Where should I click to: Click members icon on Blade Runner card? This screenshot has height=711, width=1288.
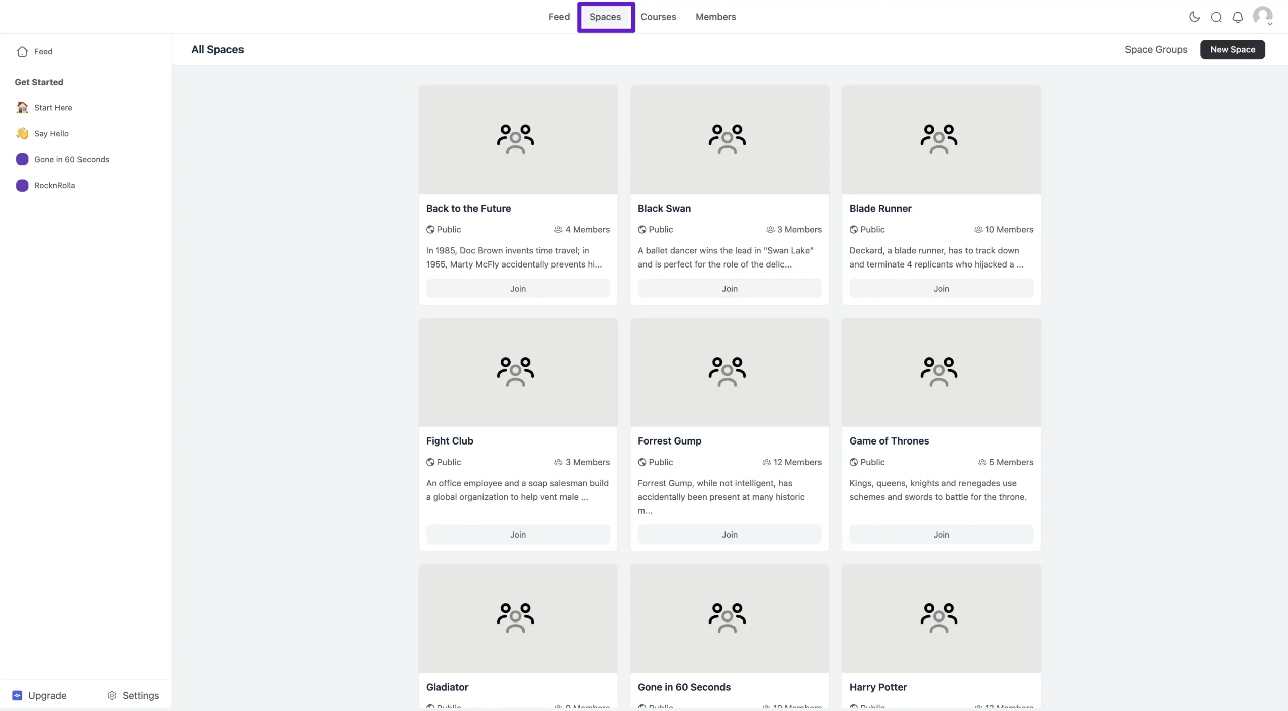click(x=978, y=229)
